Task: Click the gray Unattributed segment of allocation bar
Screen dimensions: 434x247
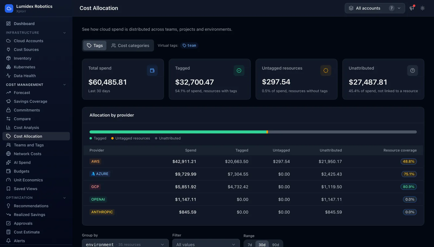Action: click(342, 132)
